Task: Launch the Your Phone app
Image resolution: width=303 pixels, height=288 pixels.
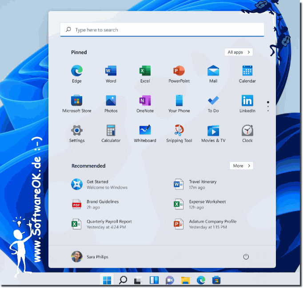Action: point(179,104)
